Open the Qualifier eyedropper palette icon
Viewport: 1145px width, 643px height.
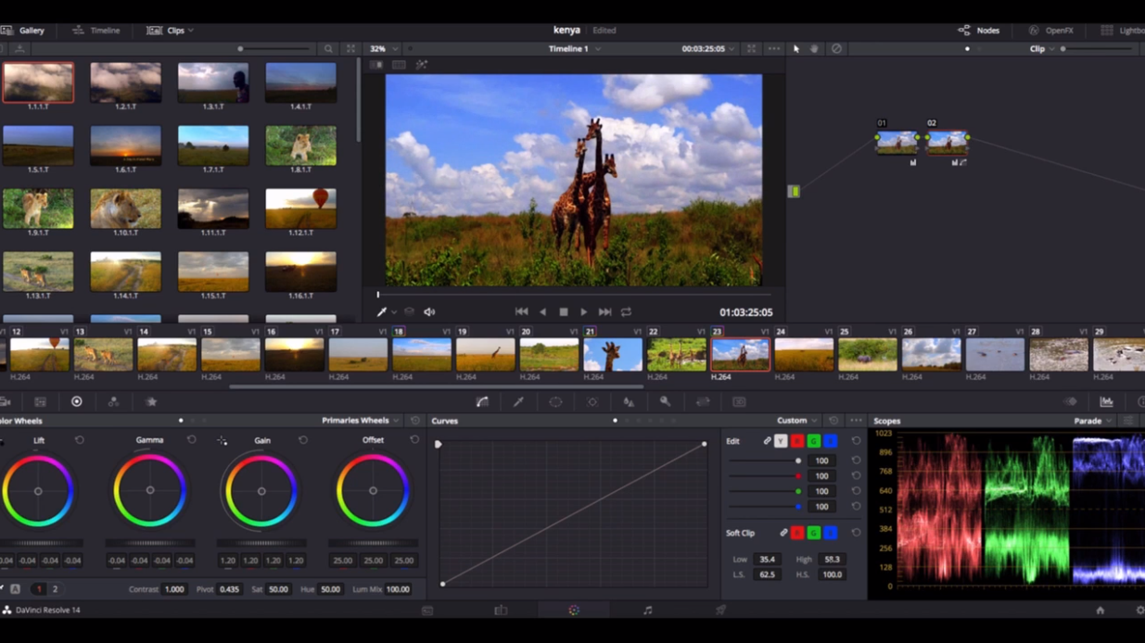(519, 402)
